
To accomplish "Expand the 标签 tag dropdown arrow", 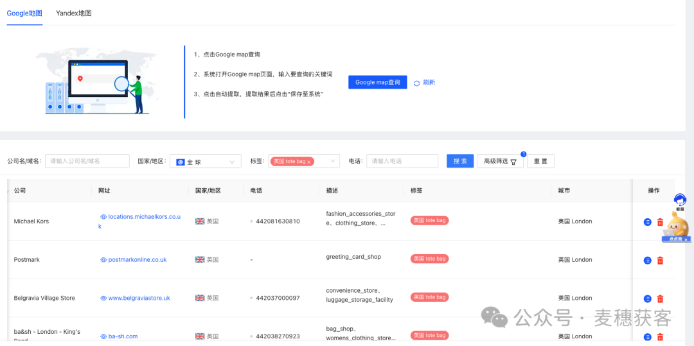I will 333,161.
